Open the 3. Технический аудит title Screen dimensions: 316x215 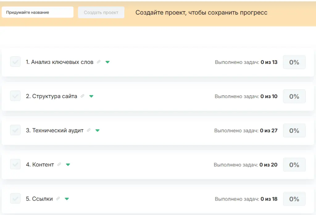(55, 130)
